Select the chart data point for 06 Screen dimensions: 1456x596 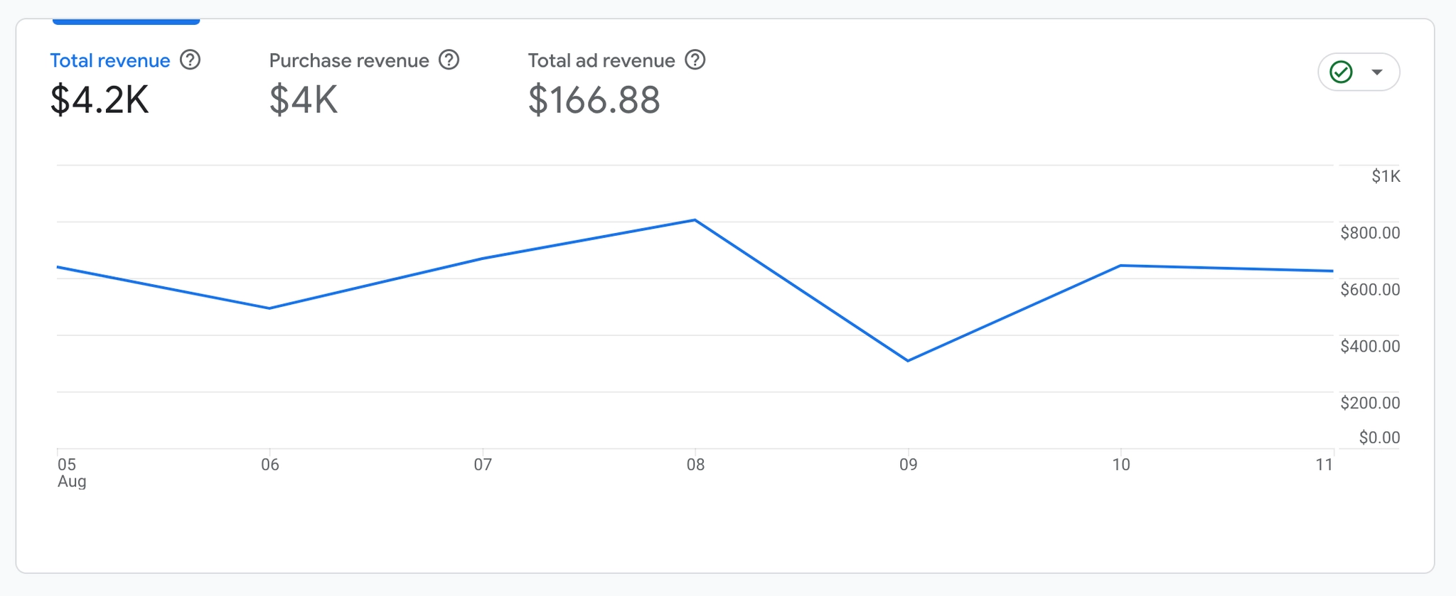[269, 308]
